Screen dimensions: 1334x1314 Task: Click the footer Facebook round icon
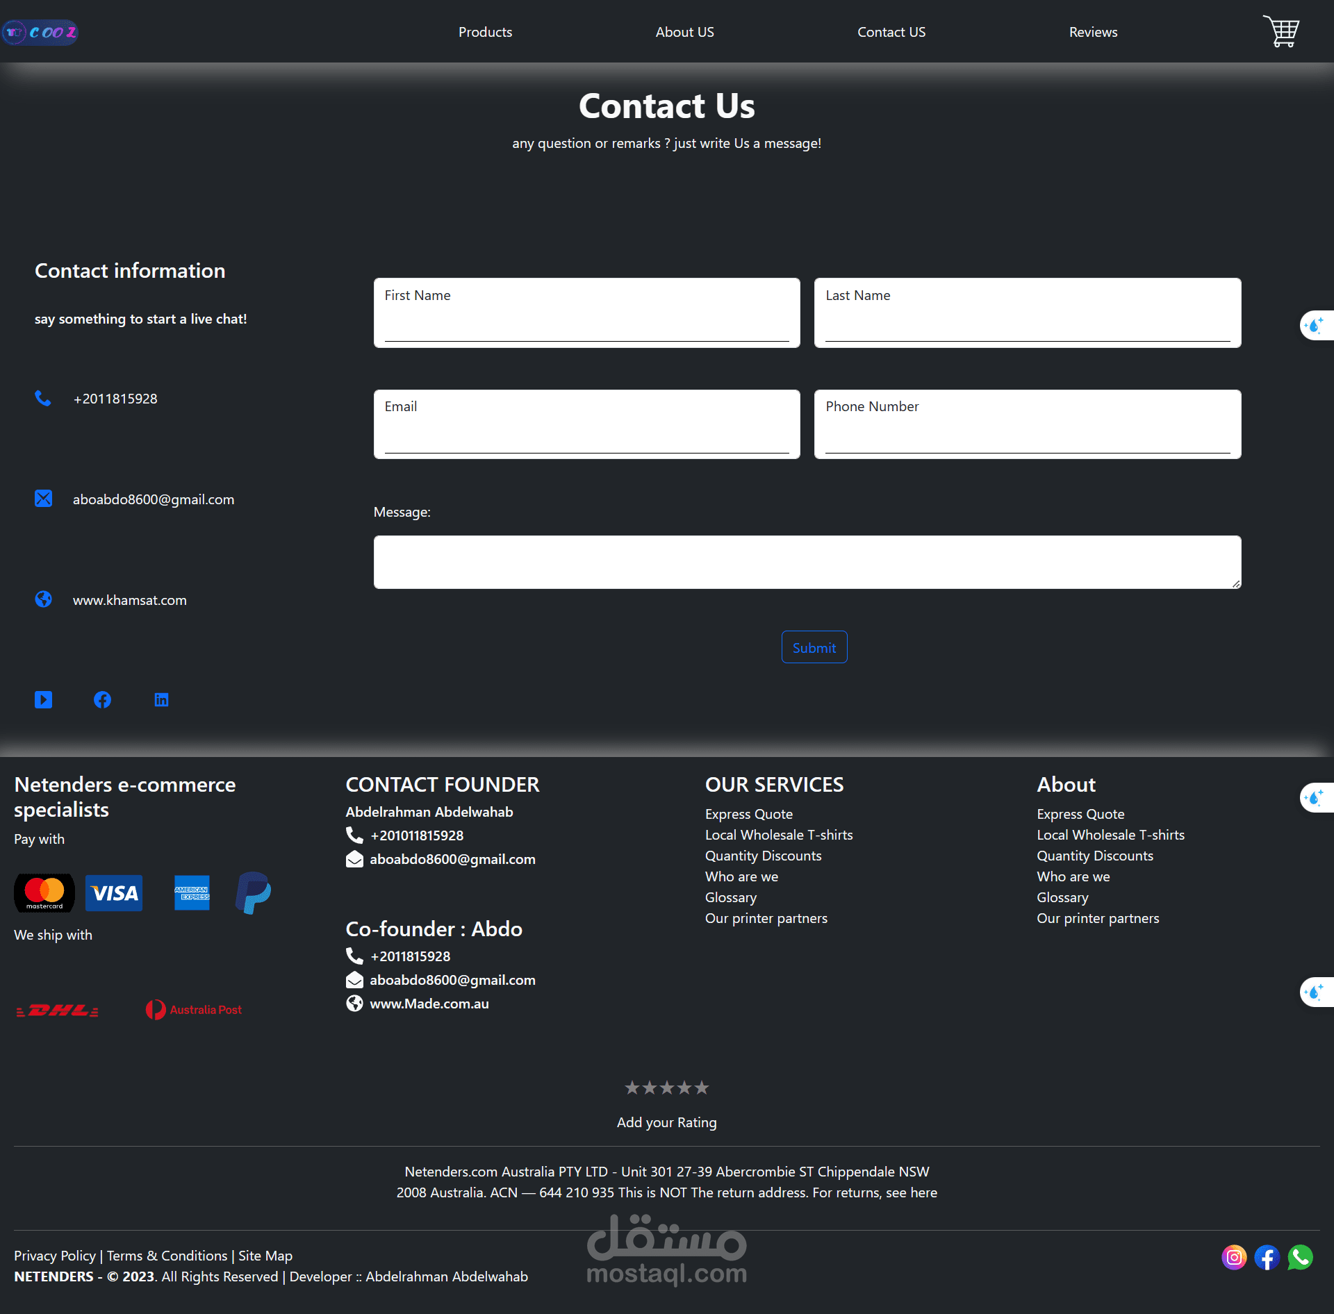pos(1267,1257)
